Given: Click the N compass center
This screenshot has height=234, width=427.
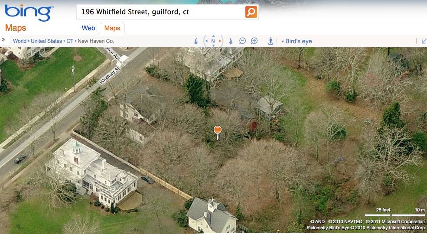Looking at the screenshot, I should (x=213, y=41).
